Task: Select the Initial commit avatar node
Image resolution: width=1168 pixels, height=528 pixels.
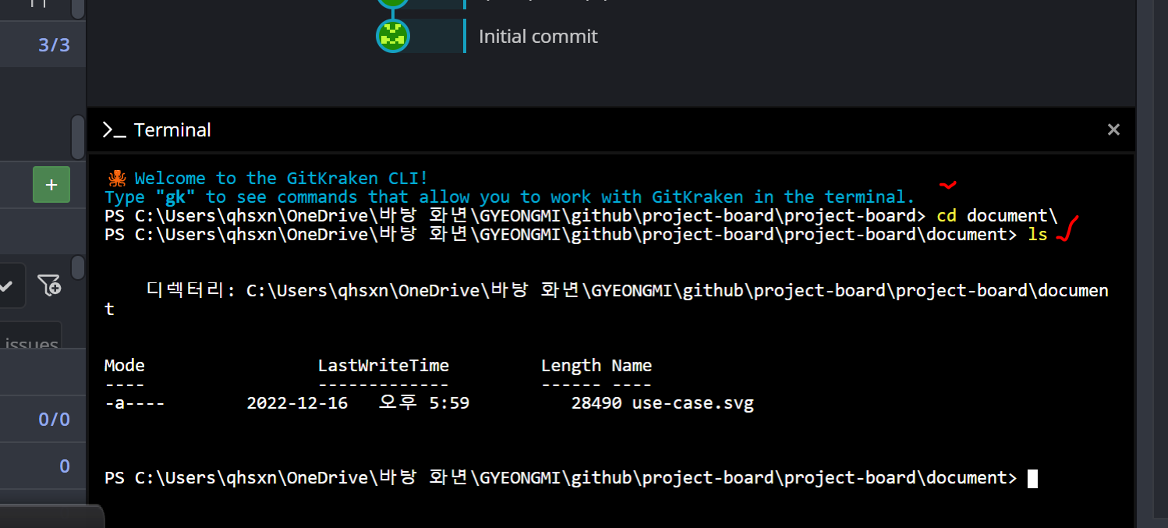Action: pos(393,36)
